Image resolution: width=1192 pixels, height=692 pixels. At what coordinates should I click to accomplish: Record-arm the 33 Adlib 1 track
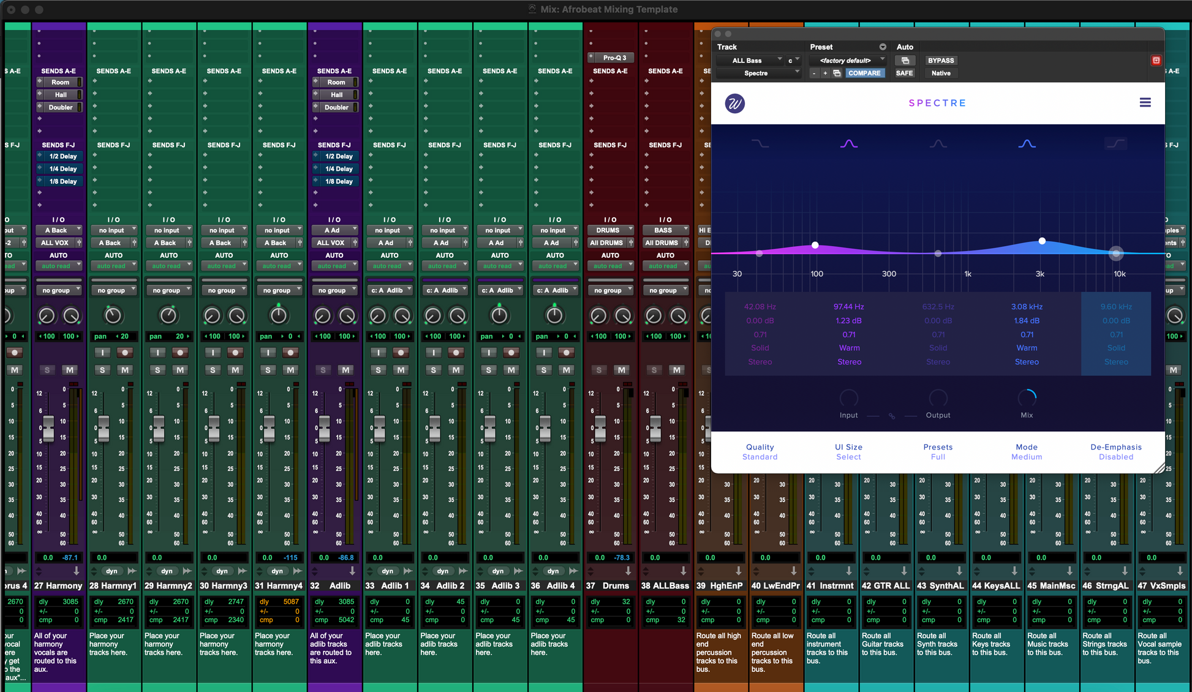[401, 353]
